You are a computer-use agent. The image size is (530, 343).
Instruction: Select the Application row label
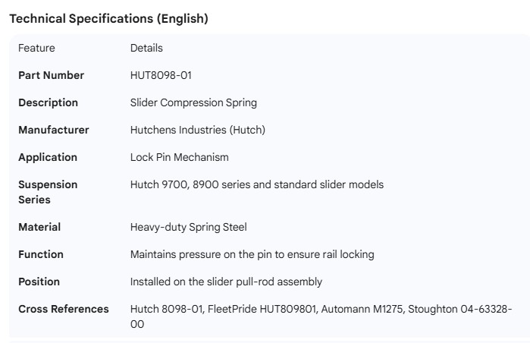48,157
